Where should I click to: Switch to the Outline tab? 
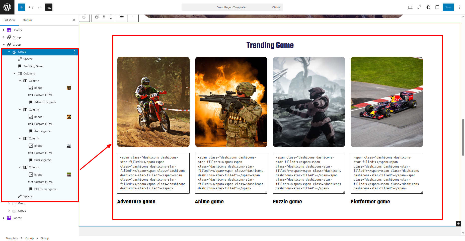pos(28,20)
